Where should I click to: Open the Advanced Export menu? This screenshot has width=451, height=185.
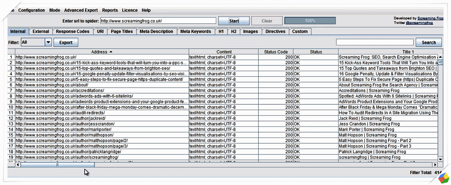pyautogui.click(x=81, y=10)
